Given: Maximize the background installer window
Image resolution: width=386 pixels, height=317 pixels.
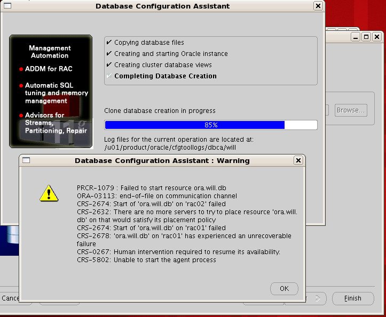Looking at the screenshot, I should [366, 37].
